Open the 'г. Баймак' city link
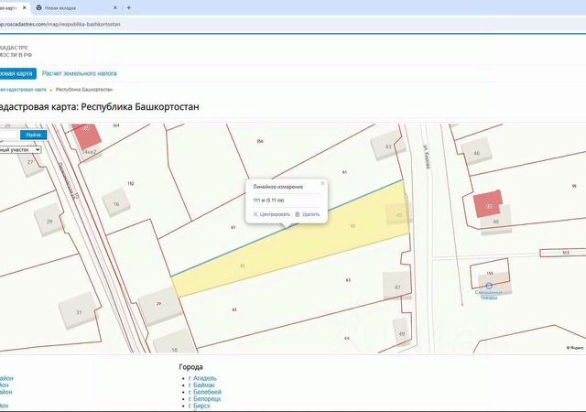The width and height of the screenshot is (586, 412). point(201,385)
